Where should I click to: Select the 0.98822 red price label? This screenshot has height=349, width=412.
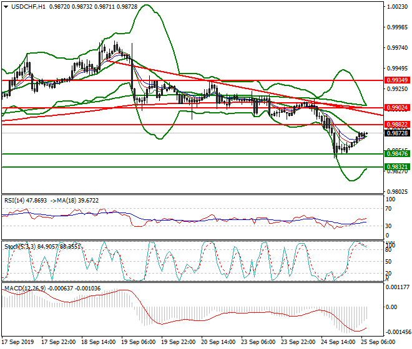pos(397,125)
